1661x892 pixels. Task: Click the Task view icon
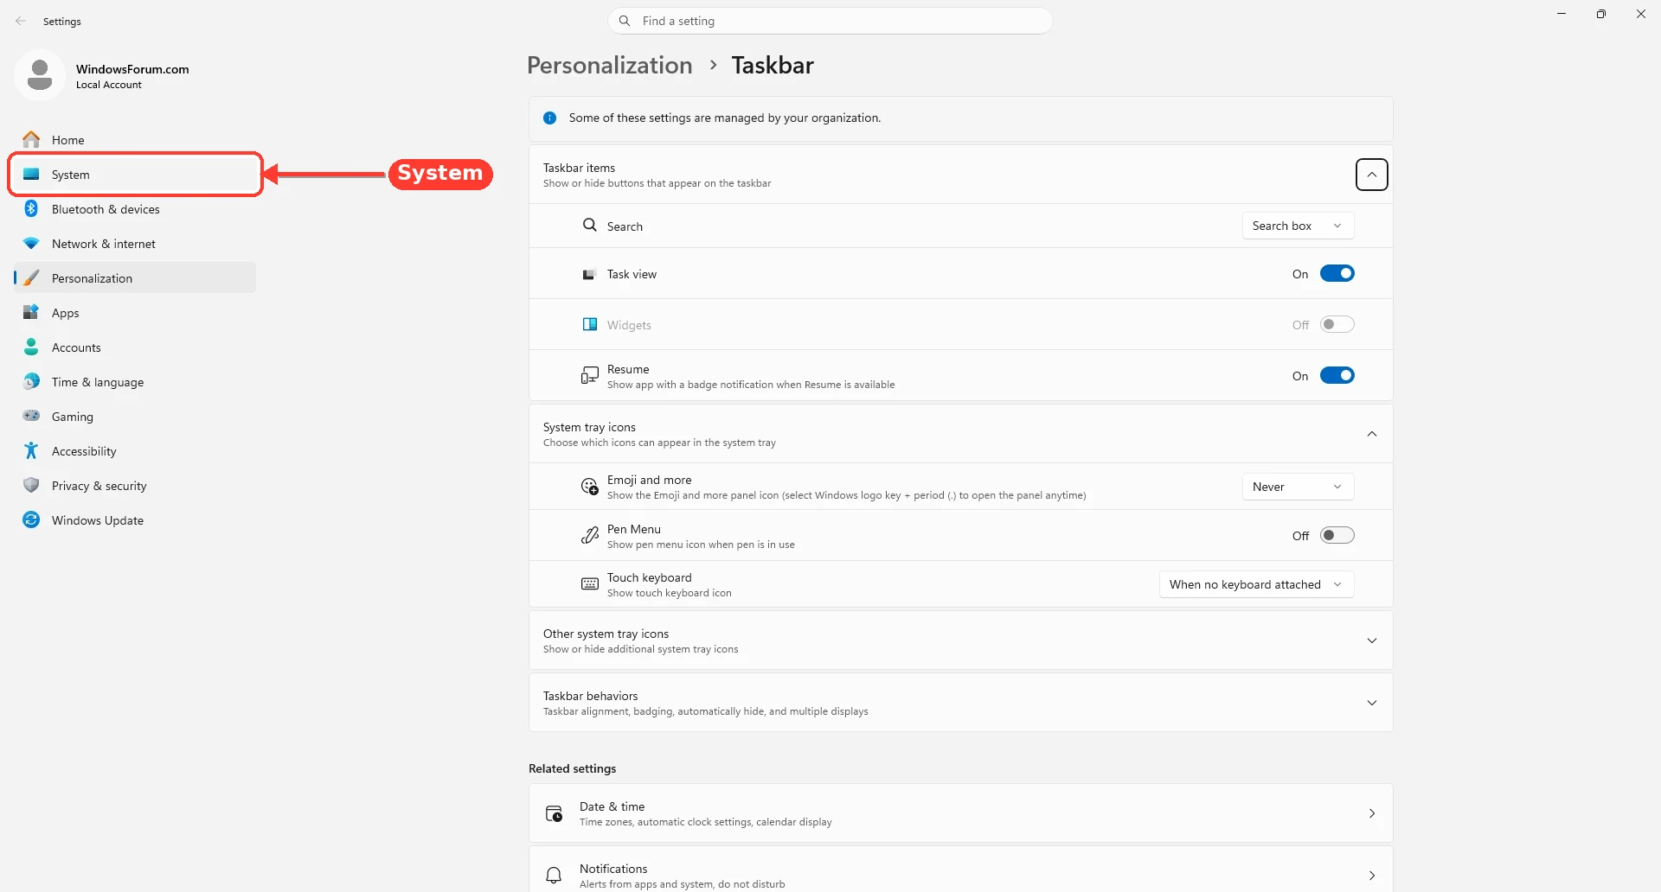(589, 274)
